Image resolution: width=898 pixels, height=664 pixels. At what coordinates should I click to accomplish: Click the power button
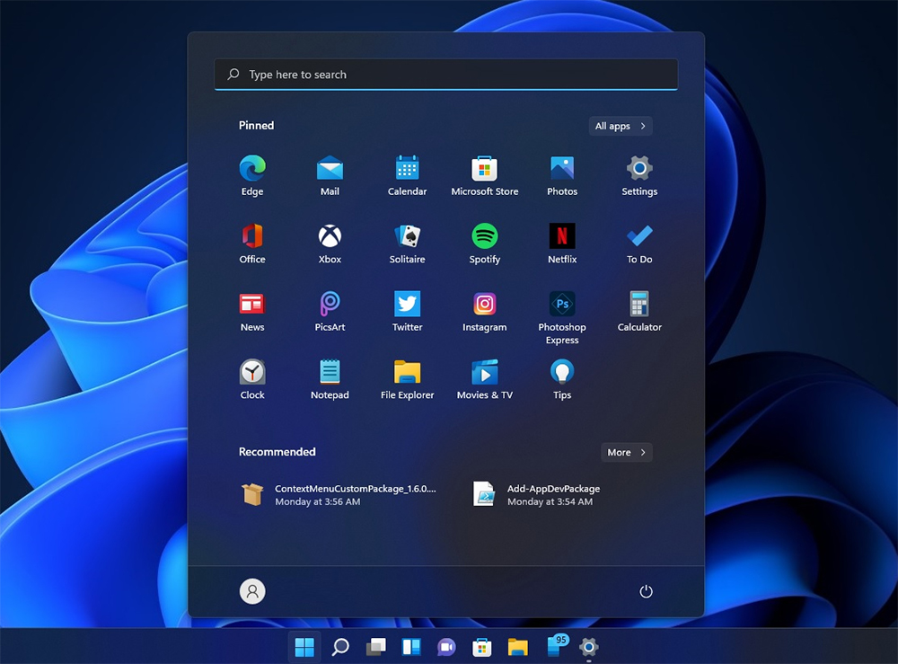point(646,591)
